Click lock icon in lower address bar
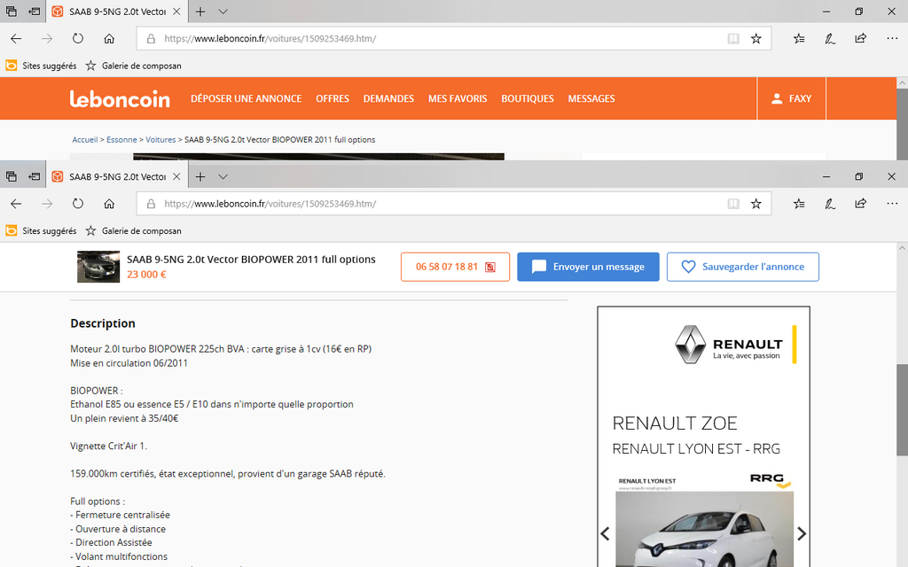908x567 pixels. point(151,204)
